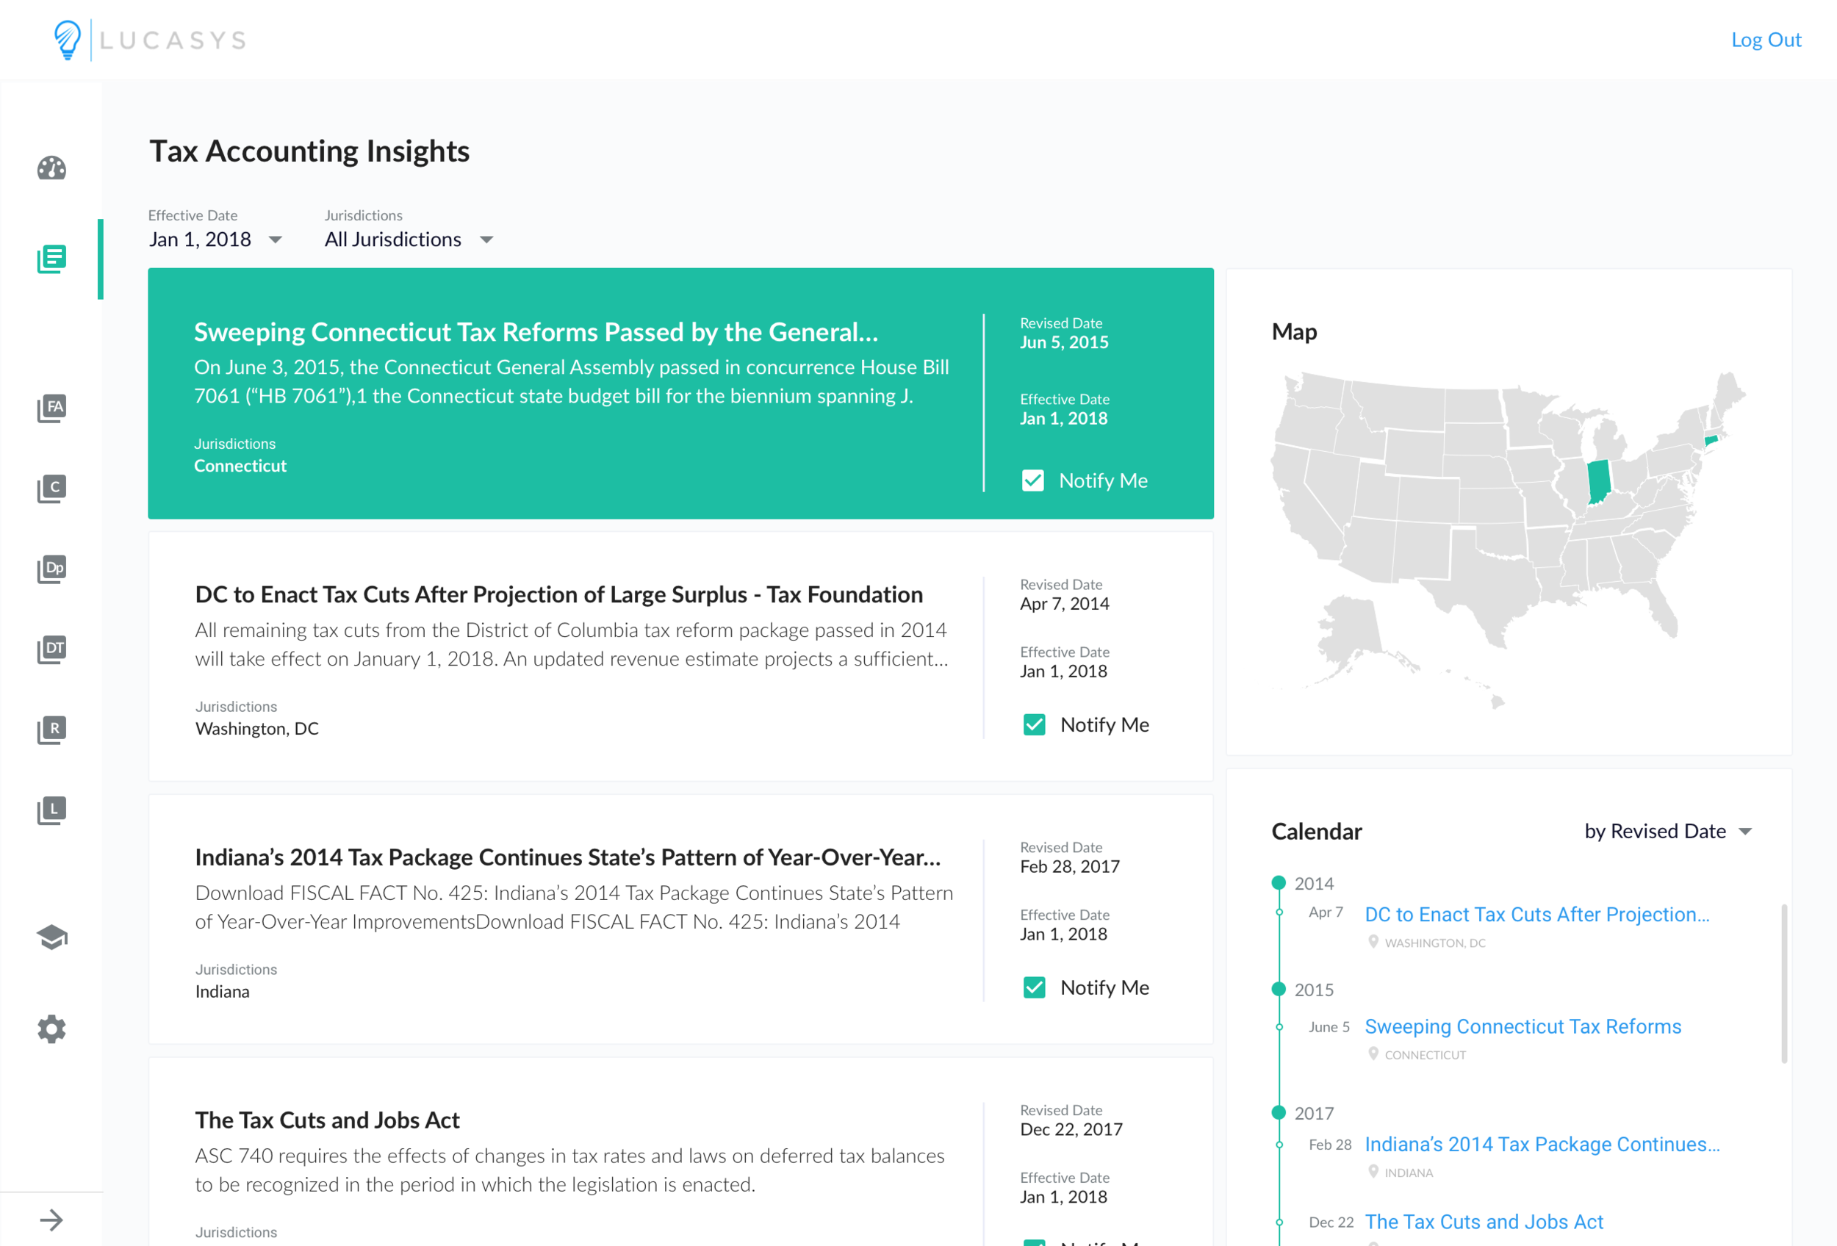Image resolution: width=1837 pixels, height=1246 pixels.
Task: Toggle Notify Me for Indiana article
Action: 1034,987
